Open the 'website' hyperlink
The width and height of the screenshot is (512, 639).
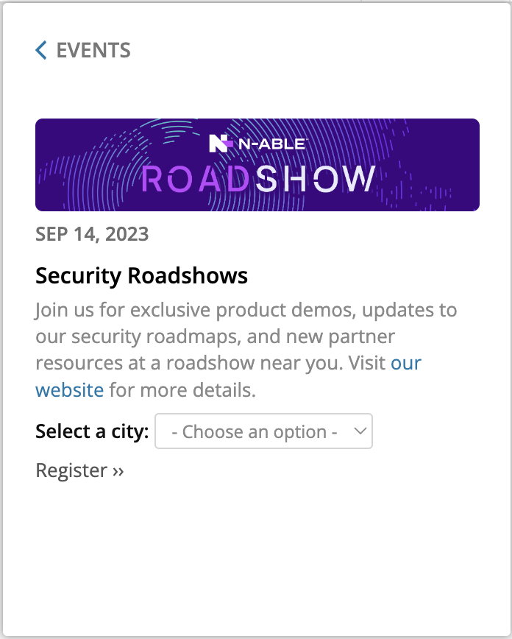coord(70,390)
